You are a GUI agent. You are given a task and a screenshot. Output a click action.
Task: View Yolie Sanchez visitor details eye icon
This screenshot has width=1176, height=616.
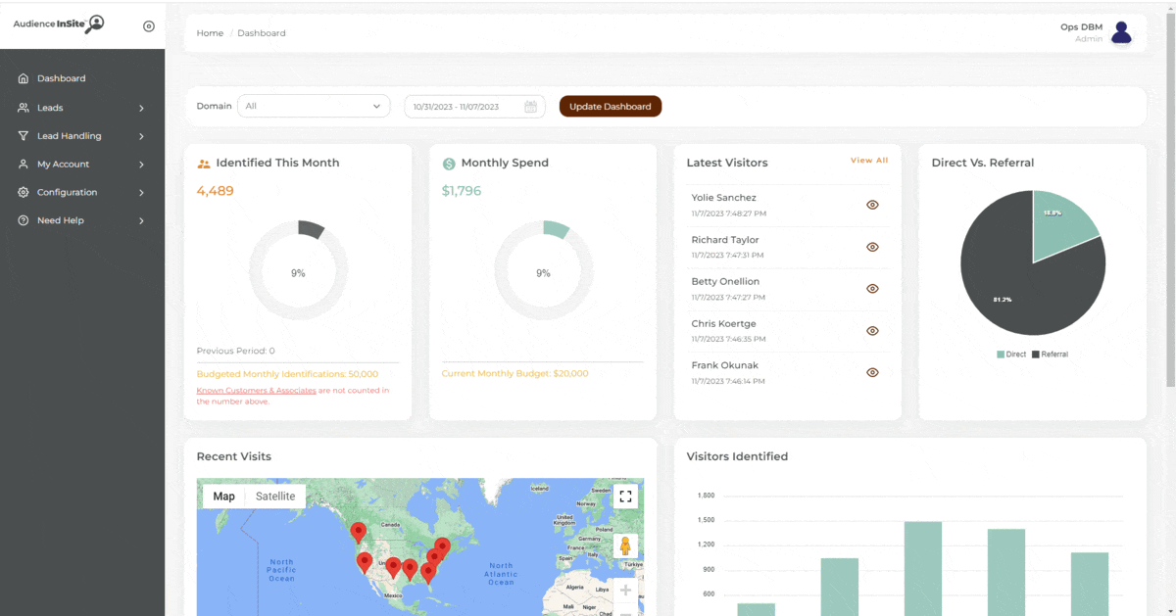(872, 205)
